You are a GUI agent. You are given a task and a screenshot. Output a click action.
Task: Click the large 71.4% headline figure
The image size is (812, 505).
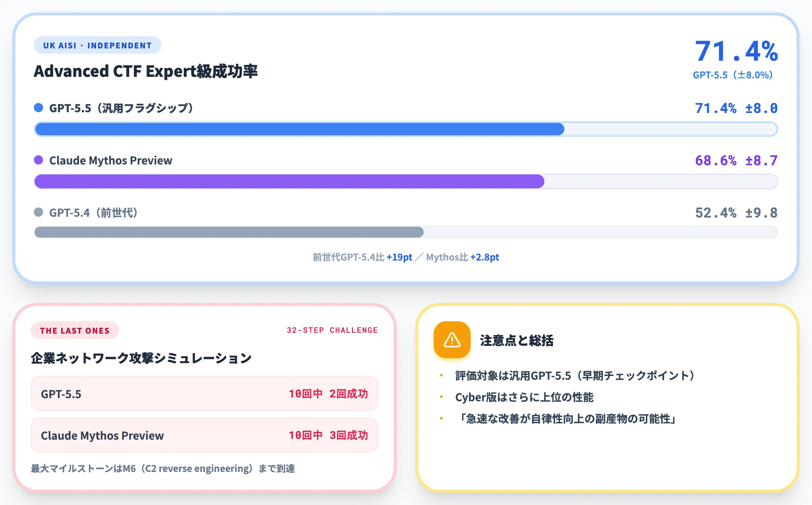pos(736,51)
